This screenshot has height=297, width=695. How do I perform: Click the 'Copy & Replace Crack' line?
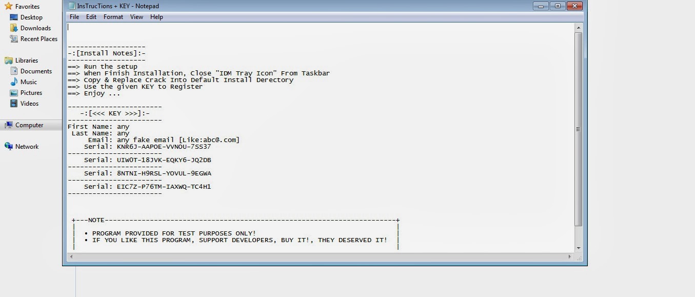click(181, 80)
